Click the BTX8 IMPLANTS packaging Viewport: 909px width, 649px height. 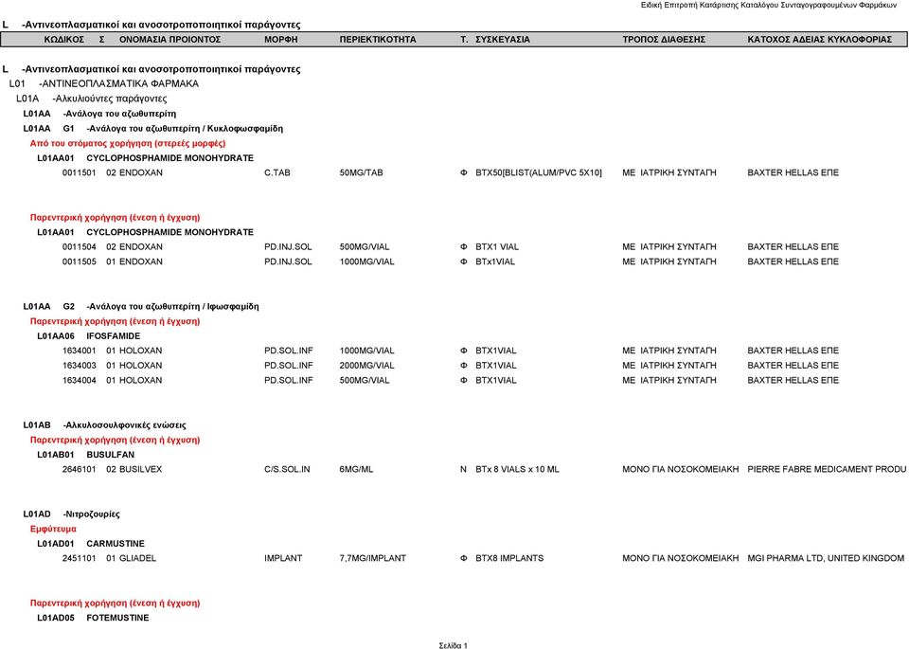[509, 559]
